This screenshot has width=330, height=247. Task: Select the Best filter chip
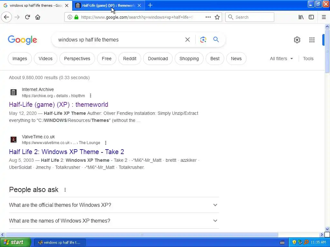[x=215, y=59]
